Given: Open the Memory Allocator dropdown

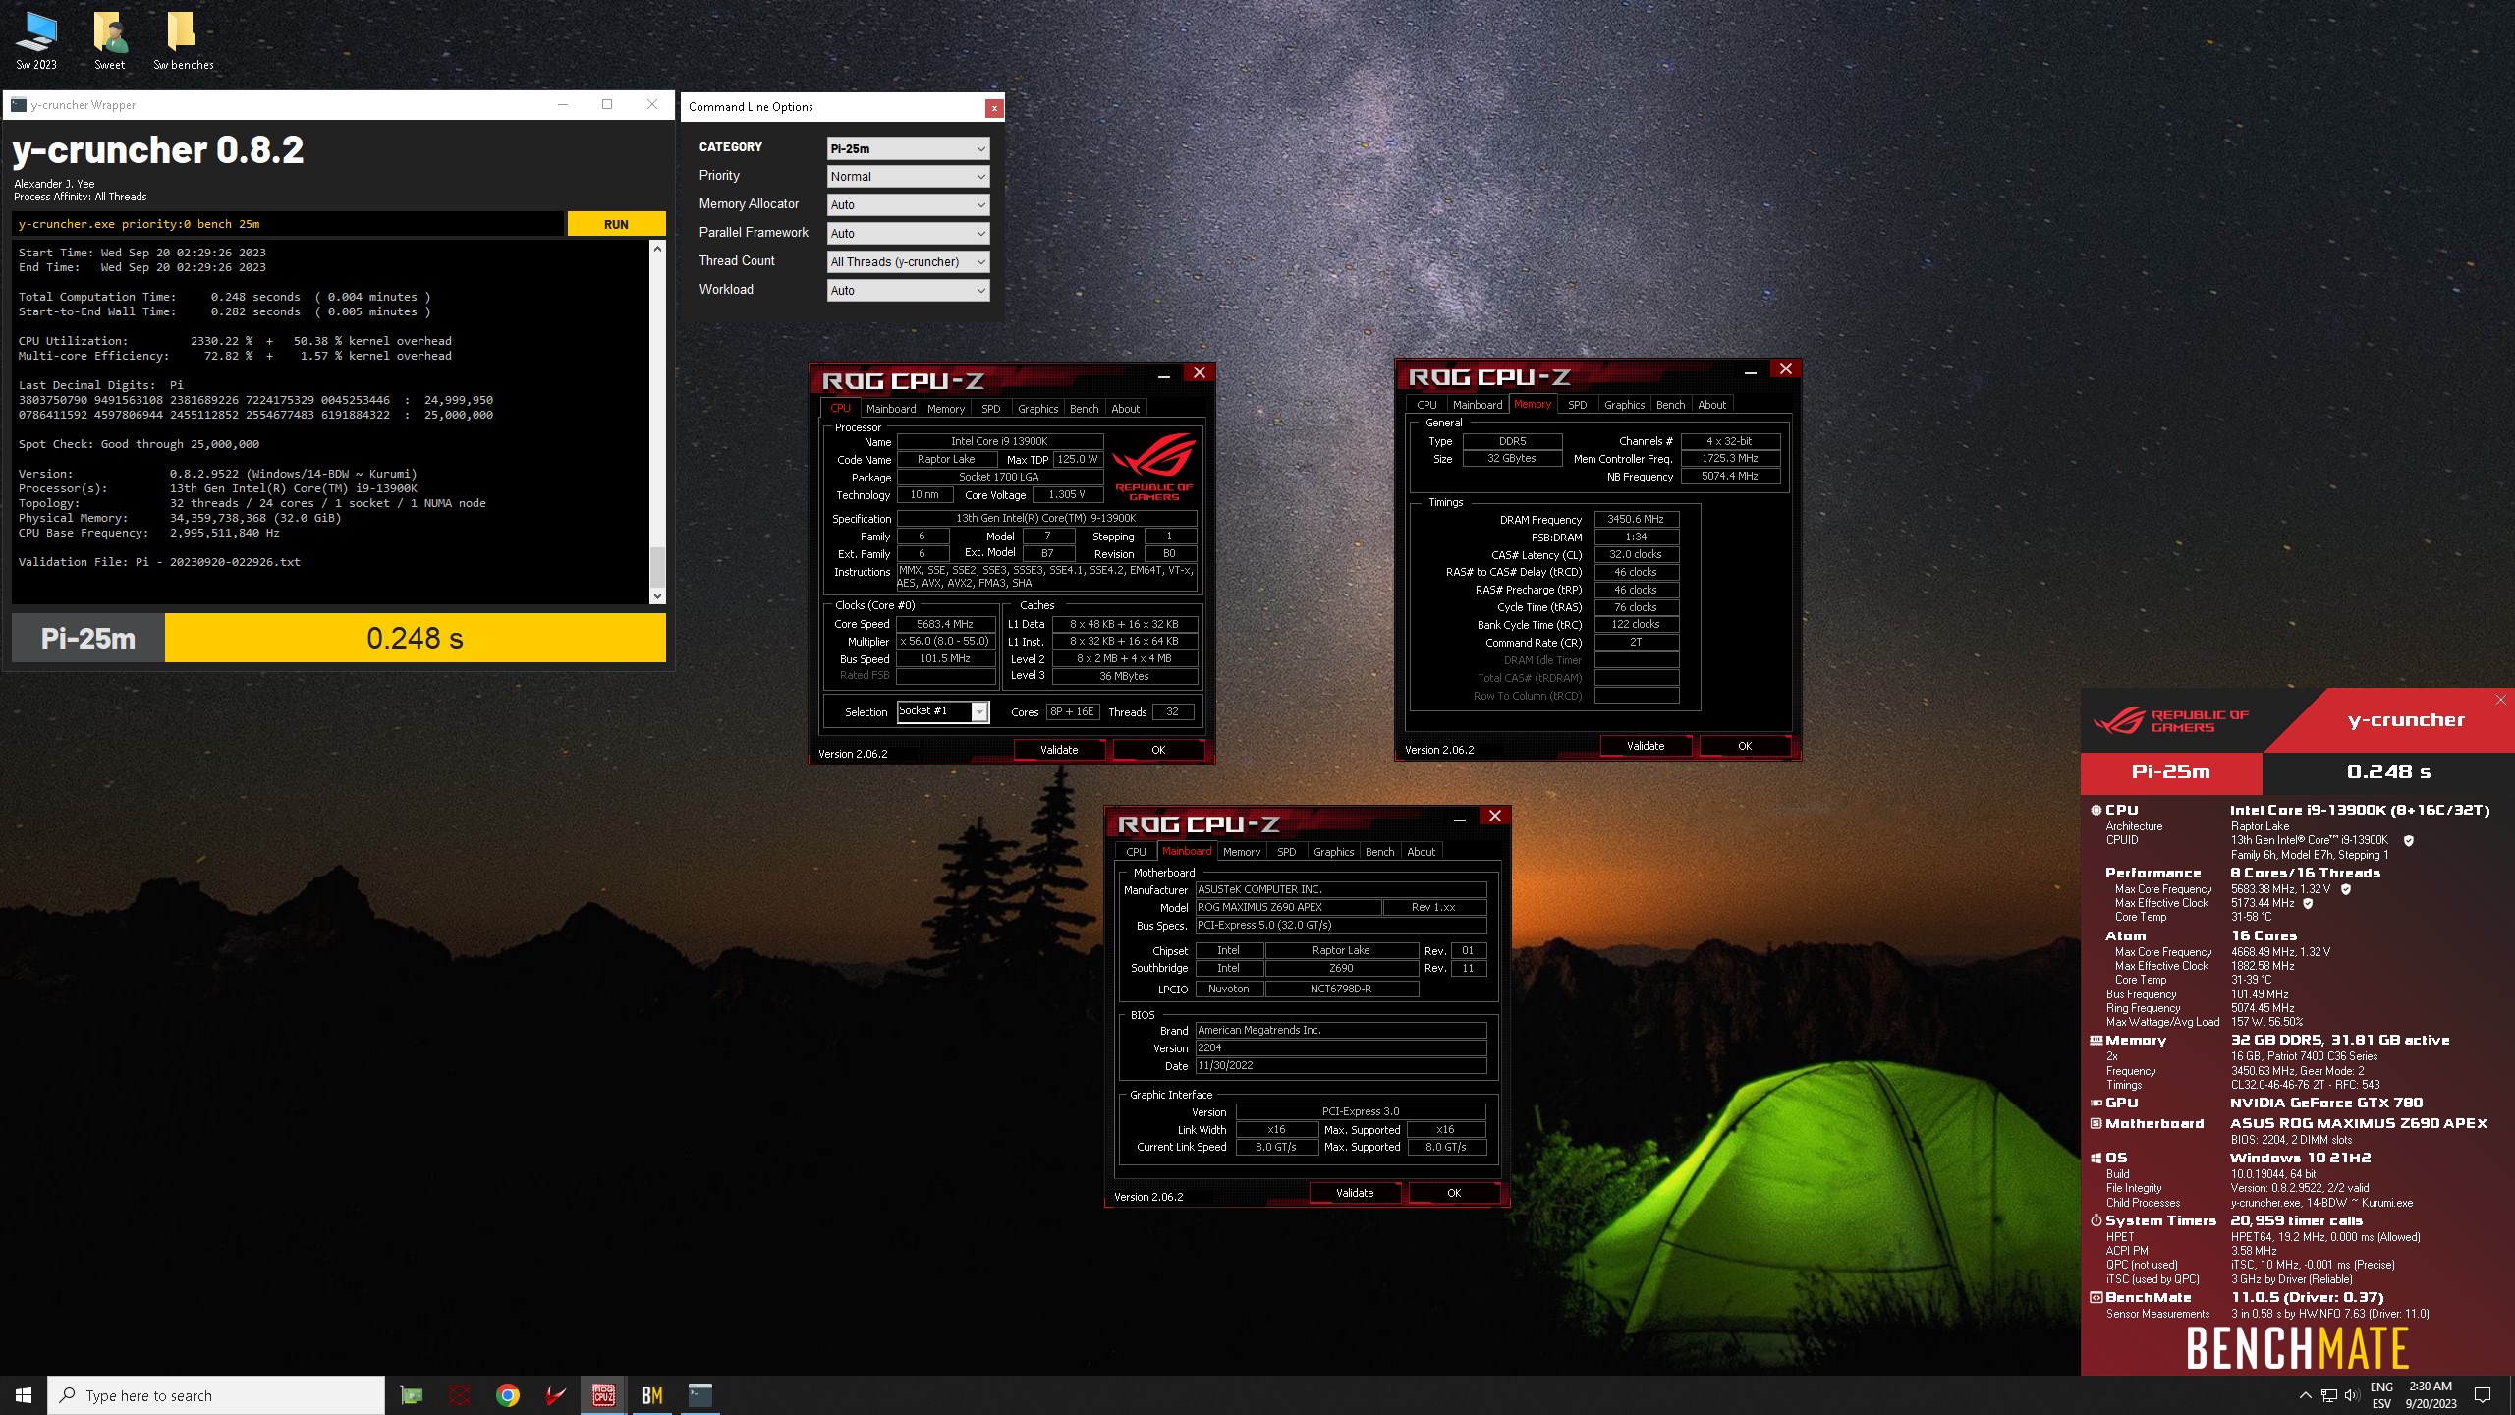Looking at the screenshot, I should pos(908,205).
